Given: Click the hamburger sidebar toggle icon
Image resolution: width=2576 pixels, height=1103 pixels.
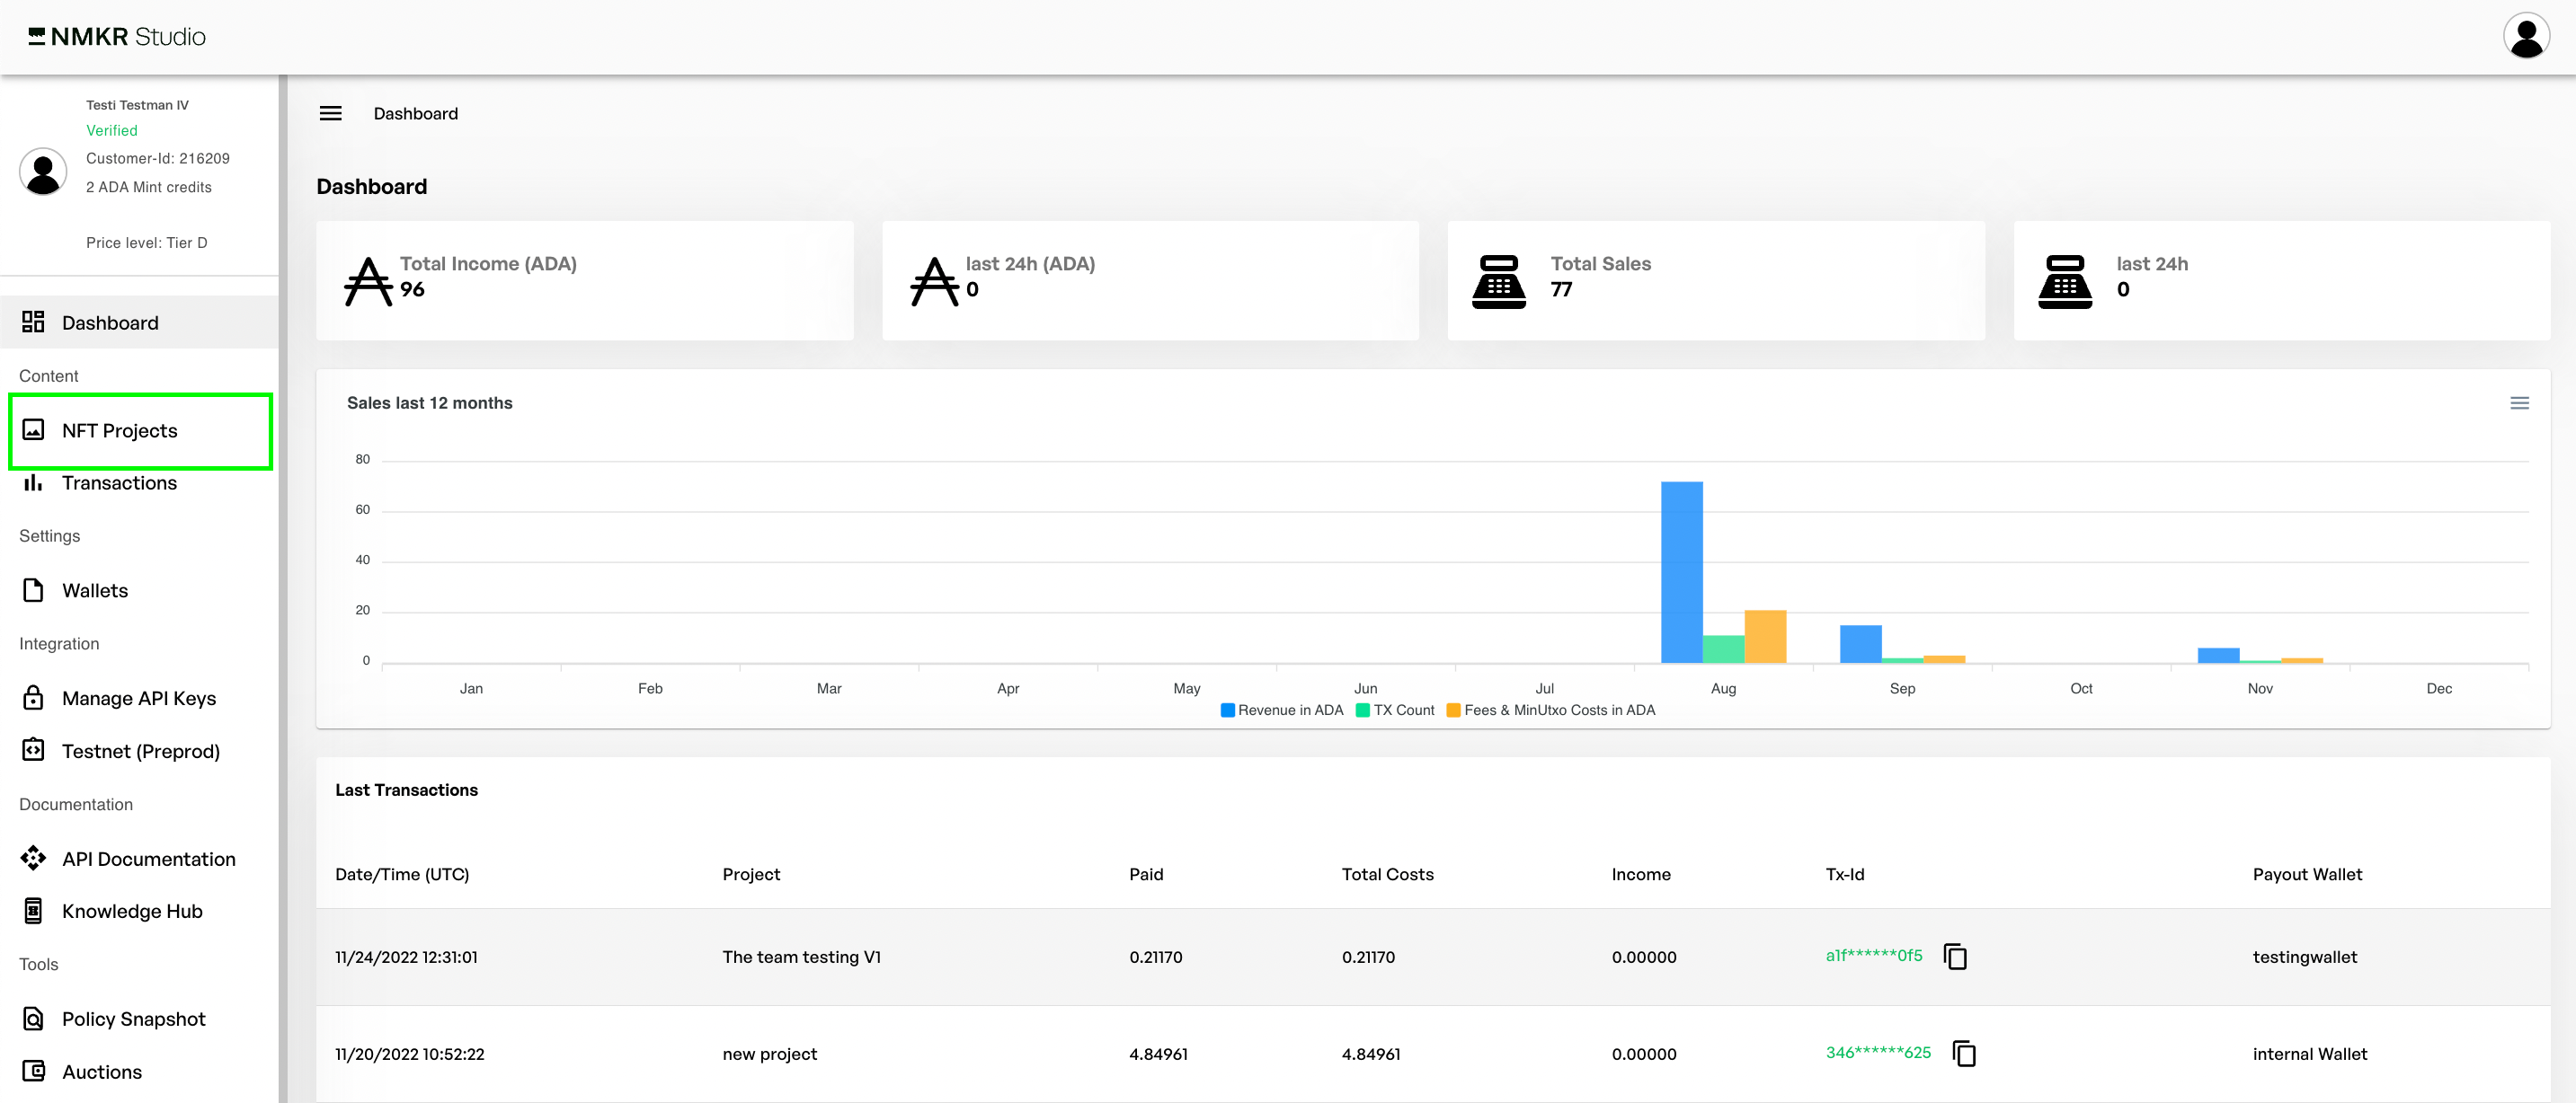Looking at the screenshot, I should pos(330,114).
